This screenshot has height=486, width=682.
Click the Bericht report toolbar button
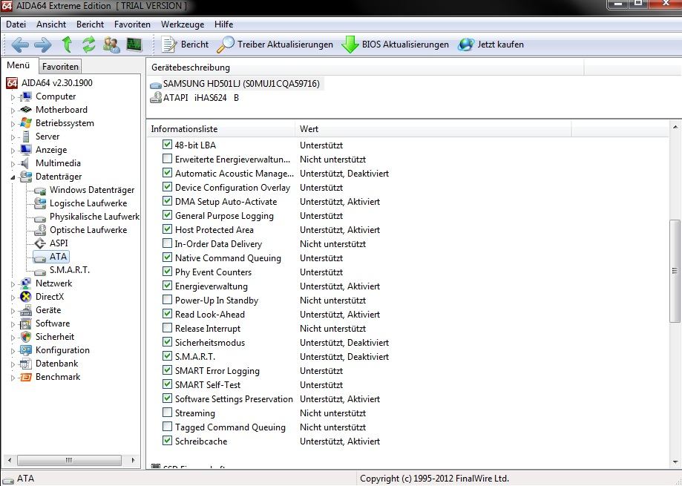point(185,45)
